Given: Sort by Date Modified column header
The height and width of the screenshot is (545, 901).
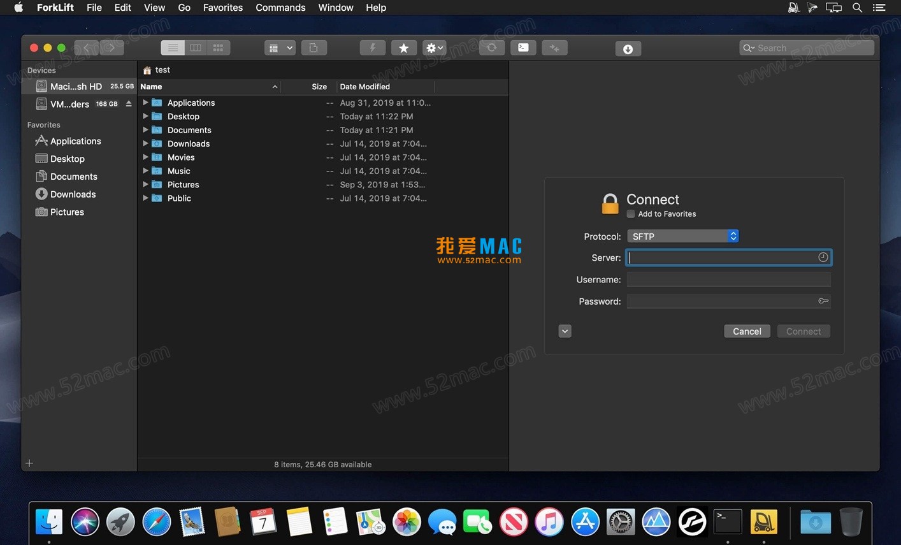Looking at the screenshot, I should tap(386, 87).
